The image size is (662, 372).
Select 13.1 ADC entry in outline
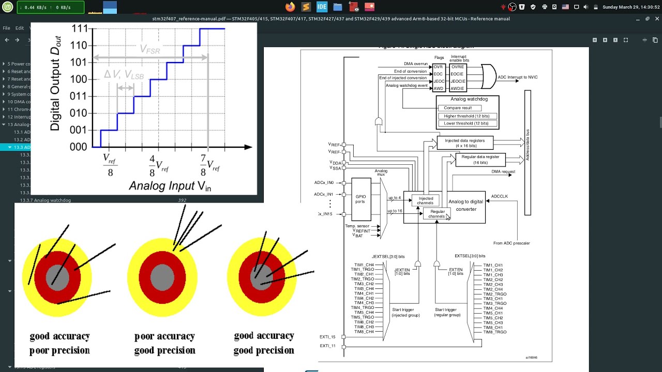(x=22, y=132)
